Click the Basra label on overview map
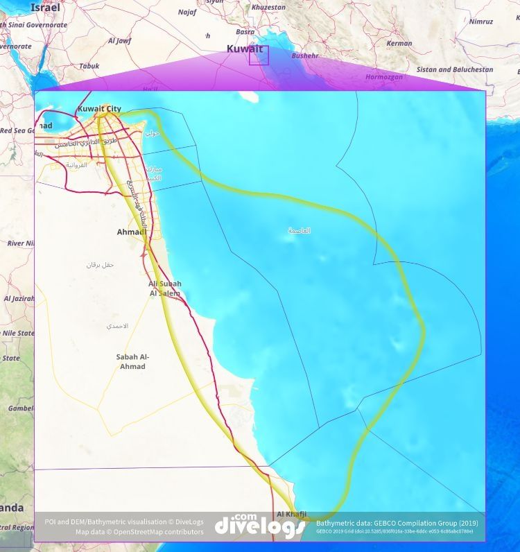Viewport: 520px width, 552px height. point(245,32)
